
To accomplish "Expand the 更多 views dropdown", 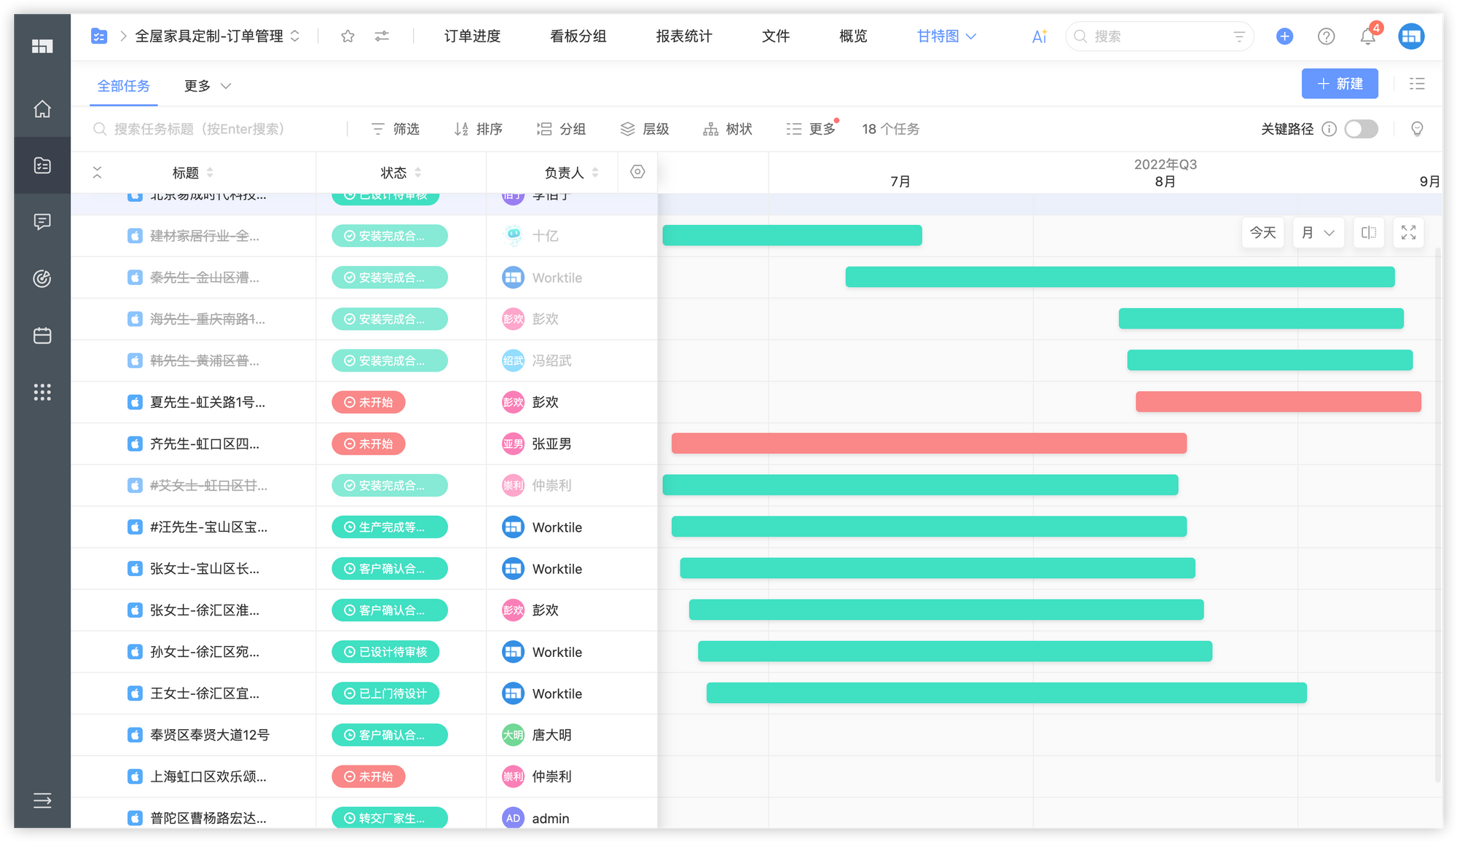I will (x=208, y=86).
